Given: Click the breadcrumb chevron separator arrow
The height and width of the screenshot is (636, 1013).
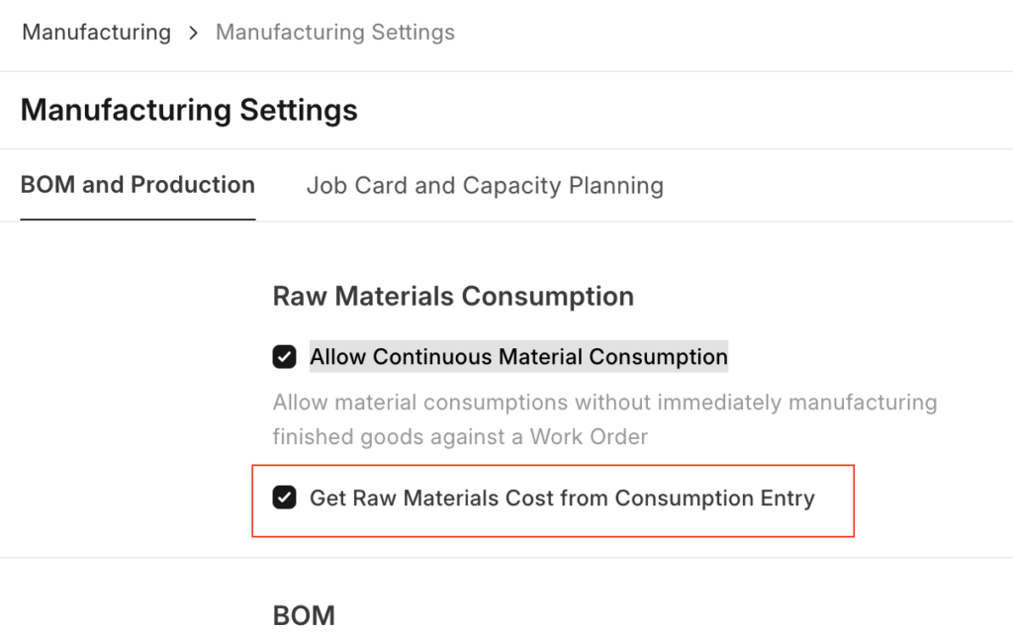Looking at the screenshot, I should pyautogui.click(x=193, y=33).
